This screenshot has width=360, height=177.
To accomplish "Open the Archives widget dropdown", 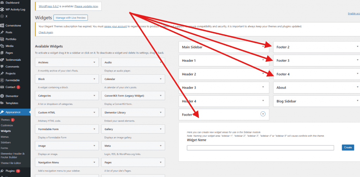I will (94, 62).
